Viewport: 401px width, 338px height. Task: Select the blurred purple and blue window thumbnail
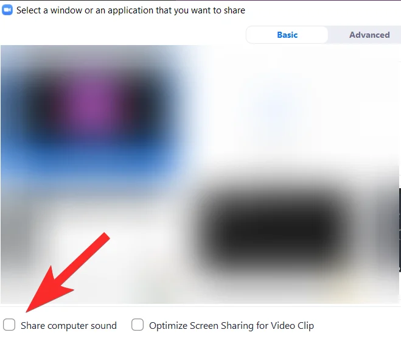[x=96, y=118]
